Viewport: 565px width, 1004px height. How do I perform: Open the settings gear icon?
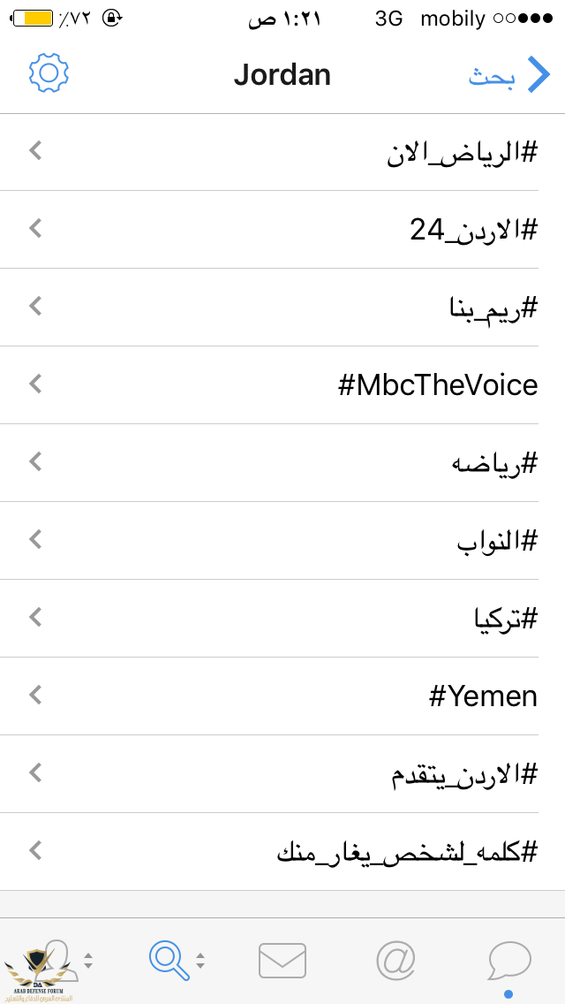tap(49, 73)
